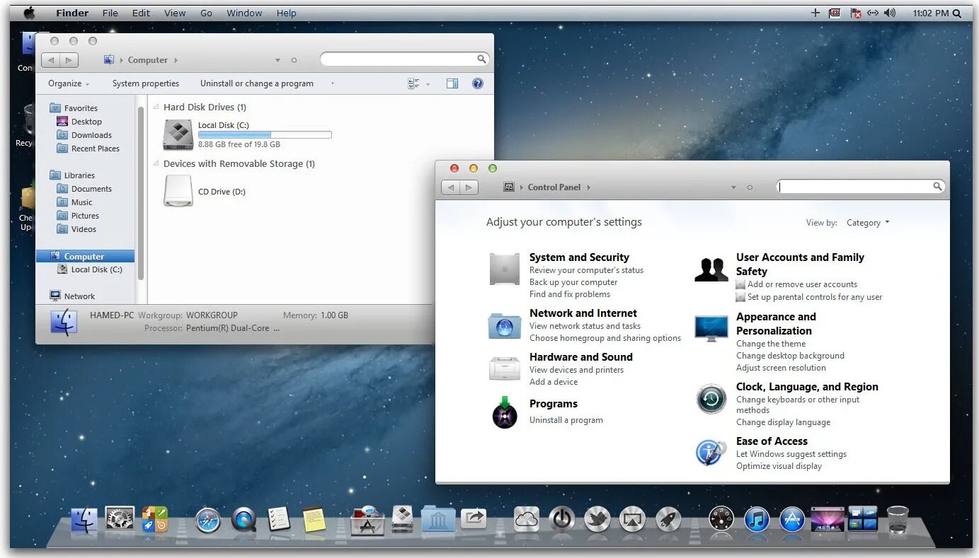Open yellow Stickies note icon in dock

pos(314,519)
